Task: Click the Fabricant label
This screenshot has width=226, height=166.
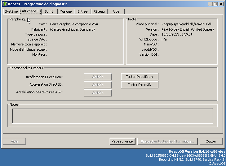Action: point(39,29)
